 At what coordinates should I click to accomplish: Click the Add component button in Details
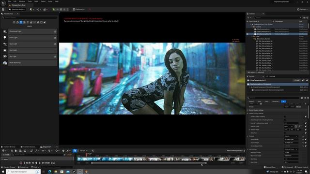[296, 80]
